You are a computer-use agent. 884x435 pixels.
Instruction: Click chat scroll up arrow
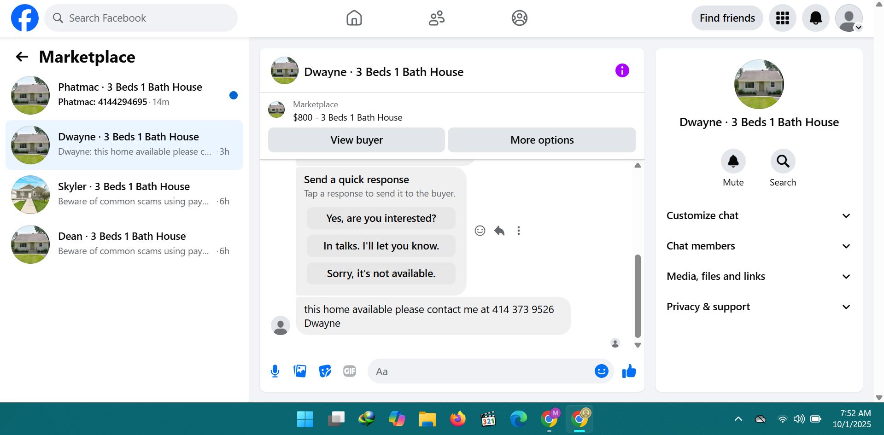pyautogui.click(x=638, y=165)
